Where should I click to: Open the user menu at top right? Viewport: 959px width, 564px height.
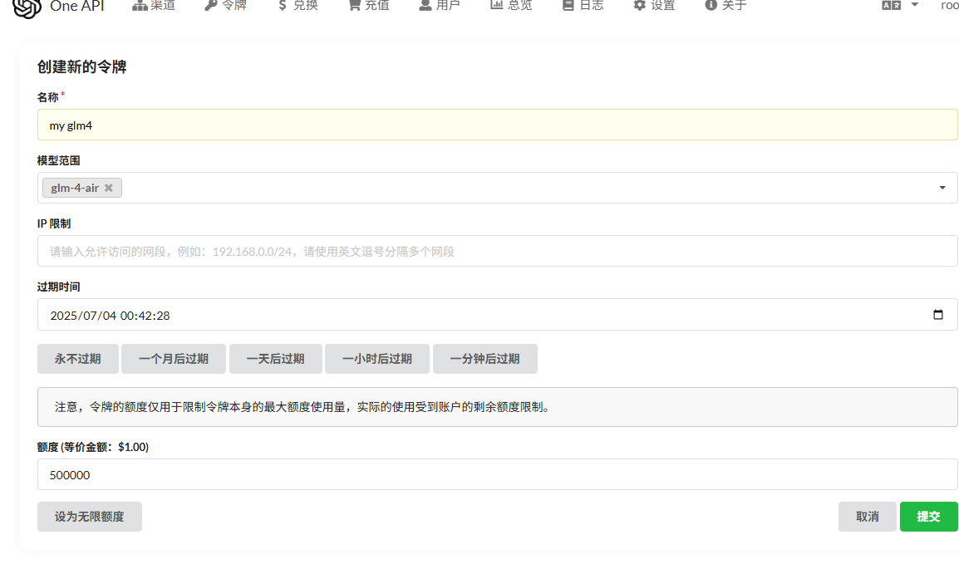[949, 6]
